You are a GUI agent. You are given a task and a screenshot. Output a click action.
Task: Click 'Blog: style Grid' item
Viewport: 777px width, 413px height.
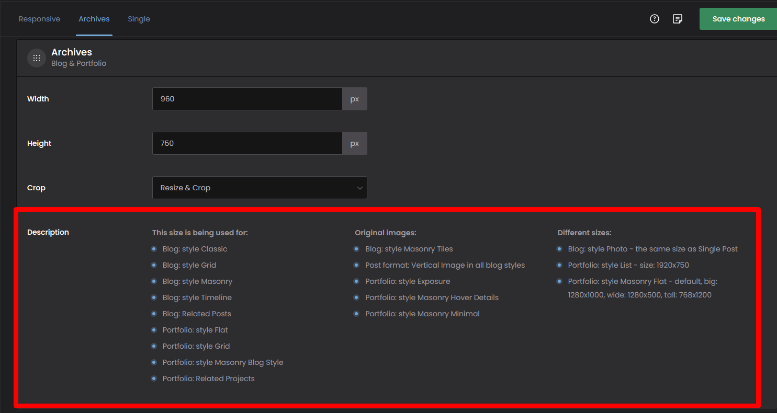[189, 265]
